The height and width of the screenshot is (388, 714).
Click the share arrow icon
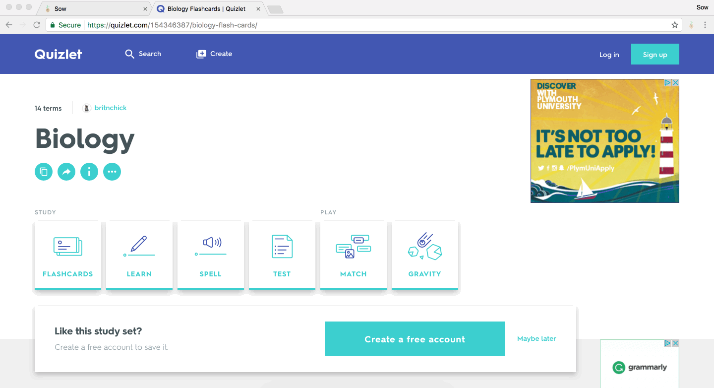coord(66,172)
